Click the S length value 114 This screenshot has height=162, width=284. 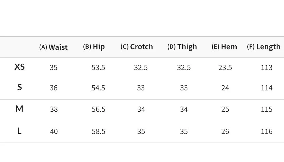coord(267,88)
